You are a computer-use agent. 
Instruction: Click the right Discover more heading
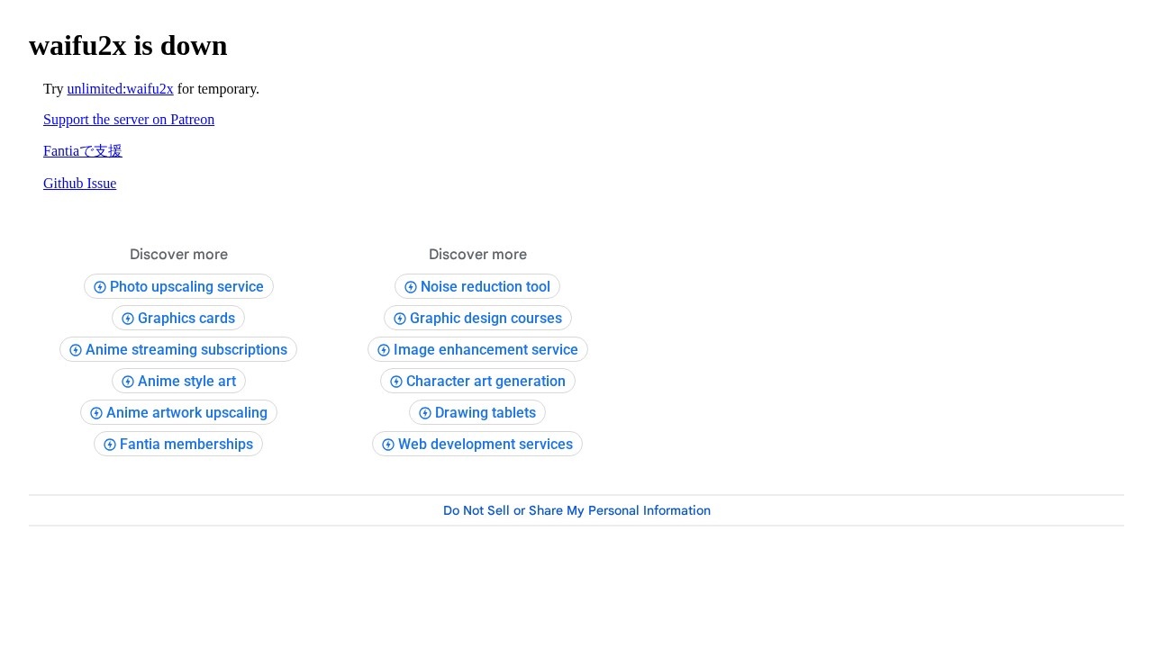click(477, 255)
